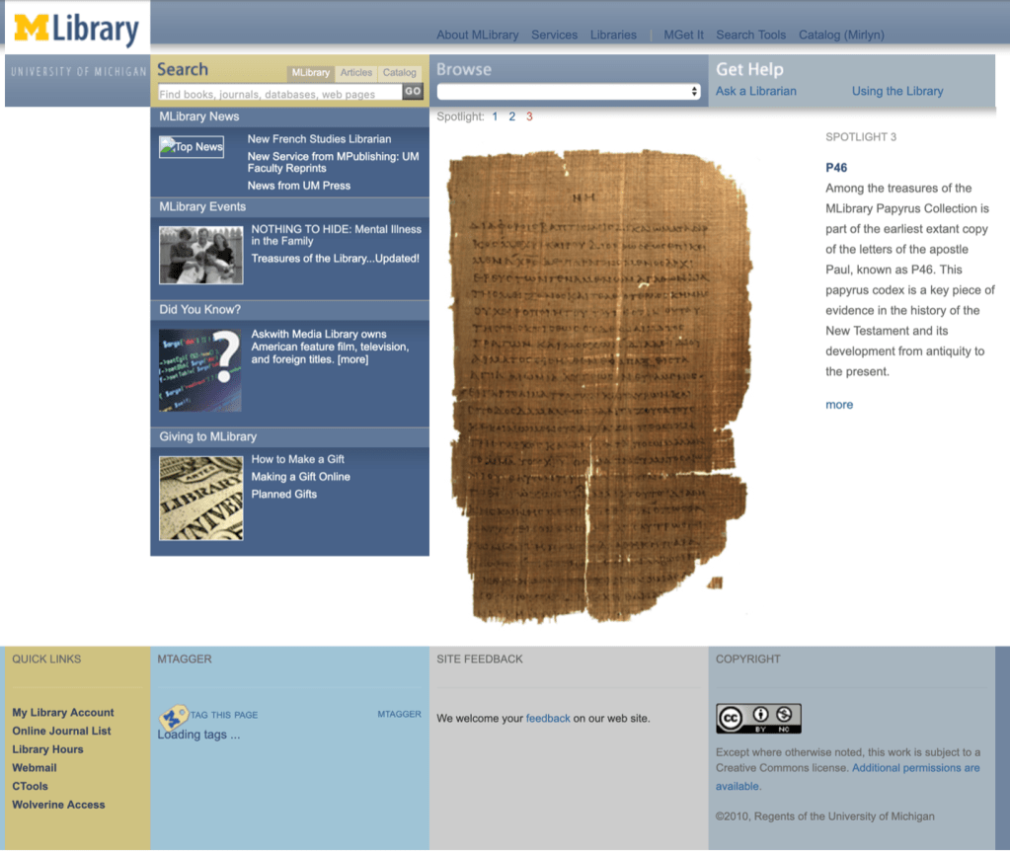The height and width of the screenshot is (855, 1010).
Task: Switch to the Catalog search tab
Action: point(399,72)
